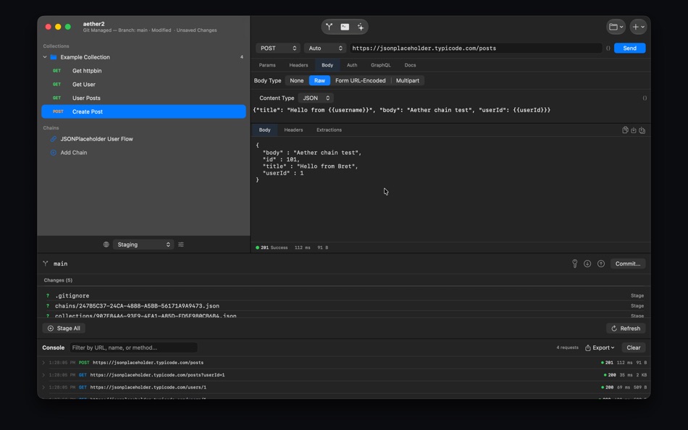
Task: Click the .gitignore file name
Action: [x=72, y=296]
